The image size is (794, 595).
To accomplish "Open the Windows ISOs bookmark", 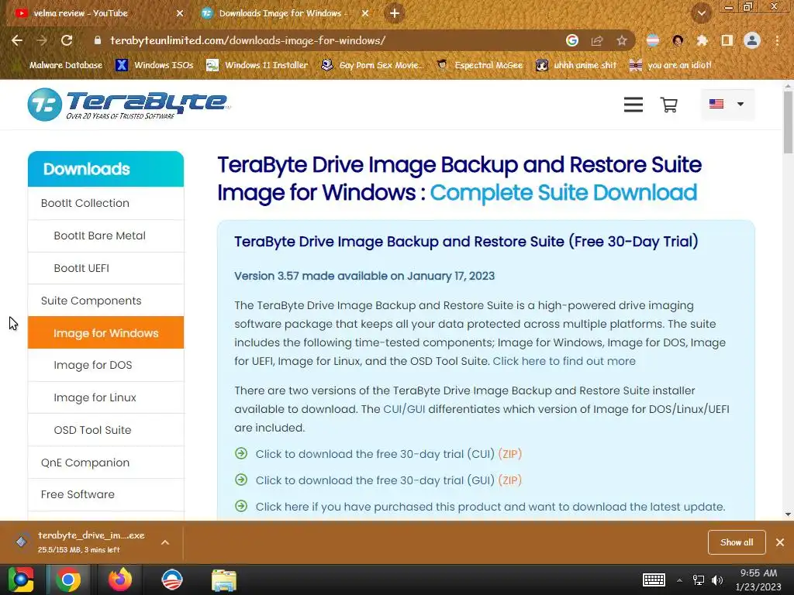I will pyautogui.click(x=154, y=65).
